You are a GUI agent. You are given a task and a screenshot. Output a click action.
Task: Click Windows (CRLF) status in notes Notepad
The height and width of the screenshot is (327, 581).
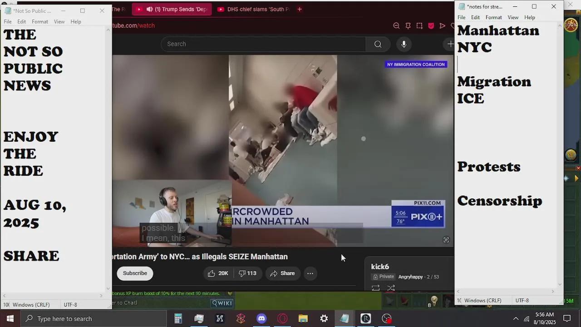click(483, 301)
